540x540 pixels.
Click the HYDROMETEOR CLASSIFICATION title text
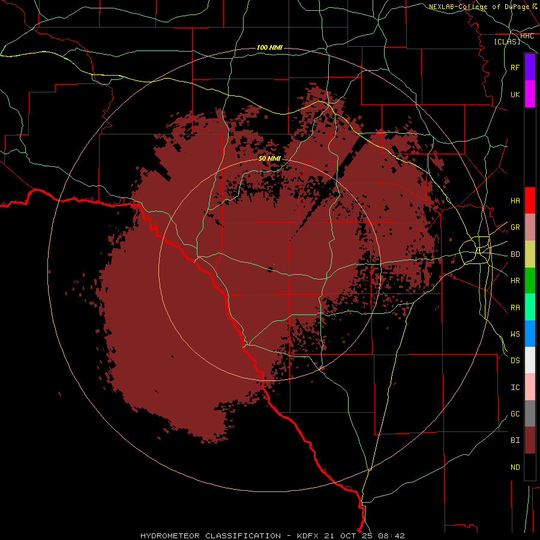[x=211, y=536]
